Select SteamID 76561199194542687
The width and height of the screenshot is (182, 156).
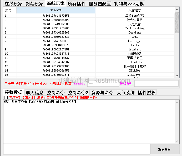point(56,62)
